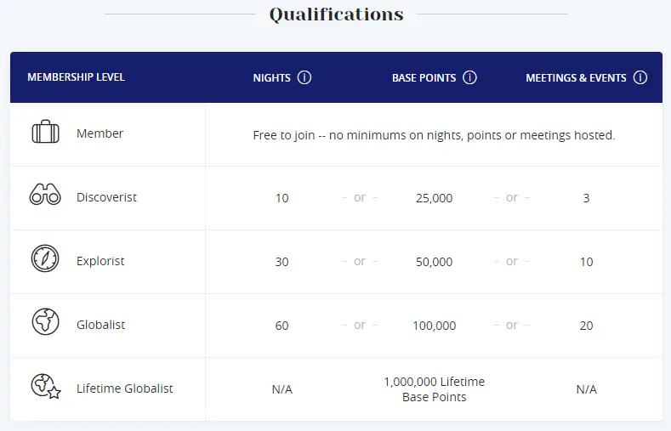671x431 pixels.
Task: Click the Globalist membership level label
Action: (101, 325)
